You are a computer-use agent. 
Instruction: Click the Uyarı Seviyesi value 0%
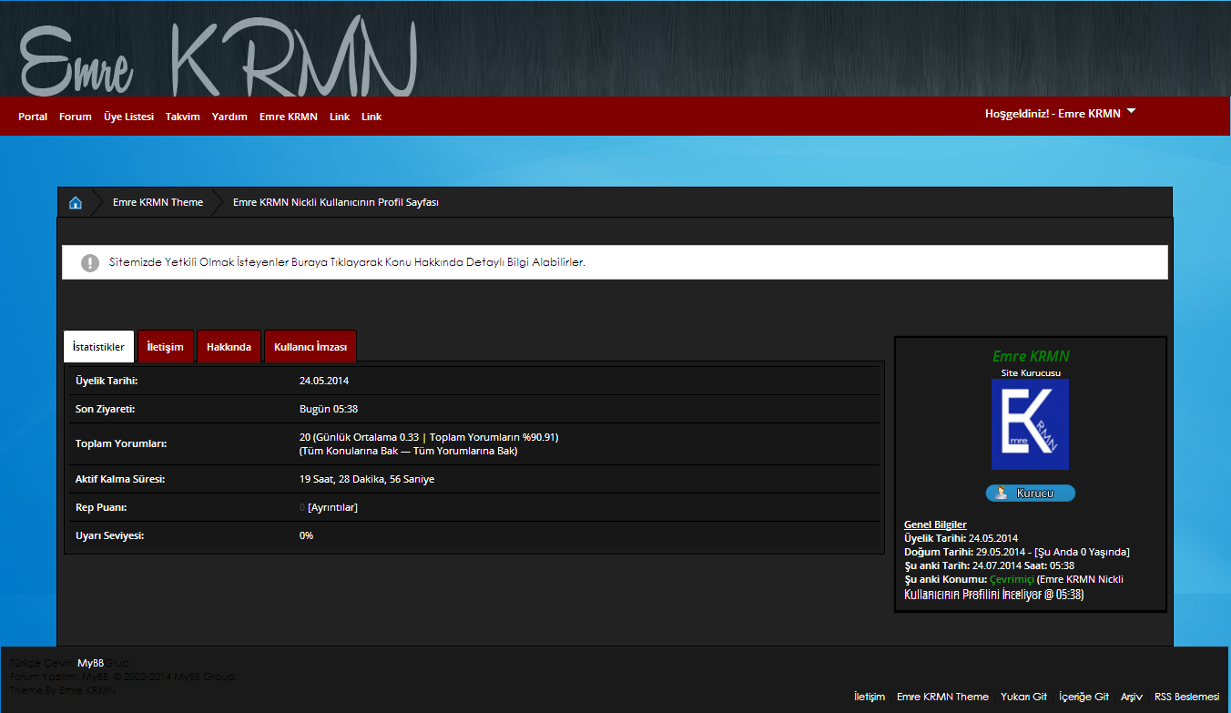pyautogui.click(x=306, y=535)
